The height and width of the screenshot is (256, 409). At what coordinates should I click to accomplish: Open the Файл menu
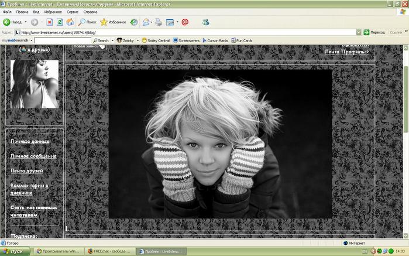click(7, 12)
